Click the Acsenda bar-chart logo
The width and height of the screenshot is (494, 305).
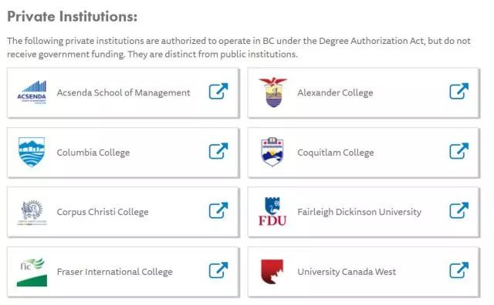click(32, 92)
